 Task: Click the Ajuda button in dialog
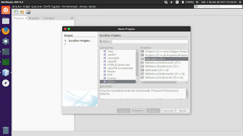coord(183,111)
